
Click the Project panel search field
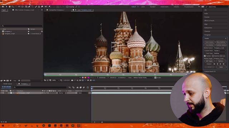21,26
